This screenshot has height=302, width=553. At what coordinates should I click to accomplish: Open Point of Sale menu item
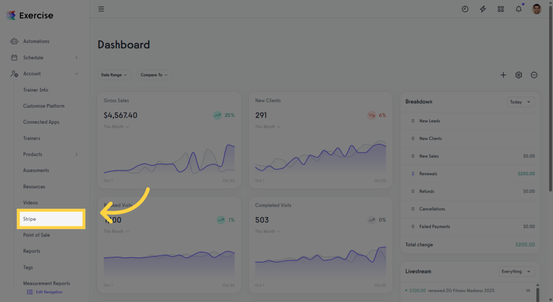[x=36, y=235]
